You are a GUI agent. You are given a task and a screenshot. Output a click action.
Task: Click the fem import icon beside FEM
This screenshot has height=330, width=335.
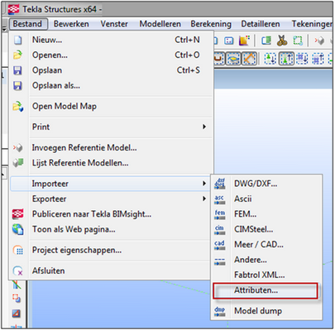pos(220,214)
